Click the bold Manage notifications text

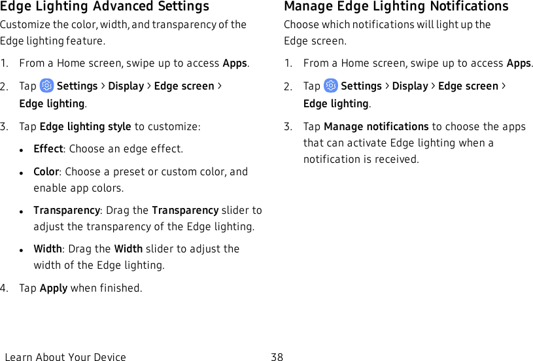(376, 126)
